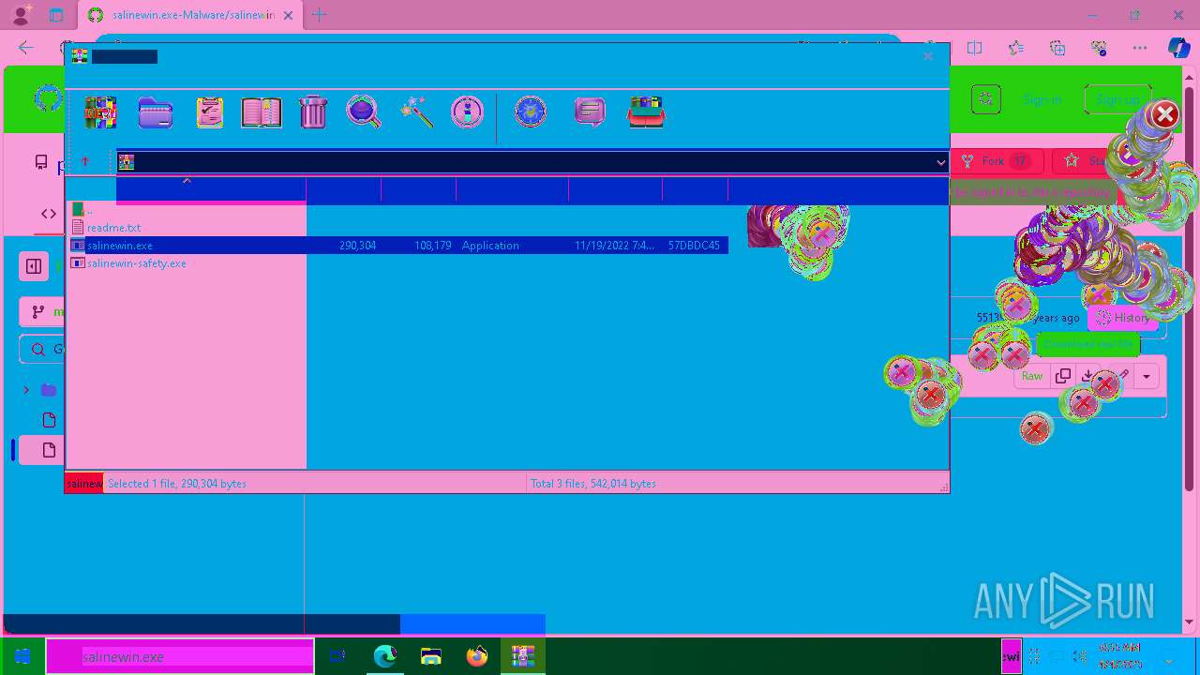The height and width of the screenshot is (675, 1200).
Task: Open browser Favorites star icon
Action: click(1016, 48)
